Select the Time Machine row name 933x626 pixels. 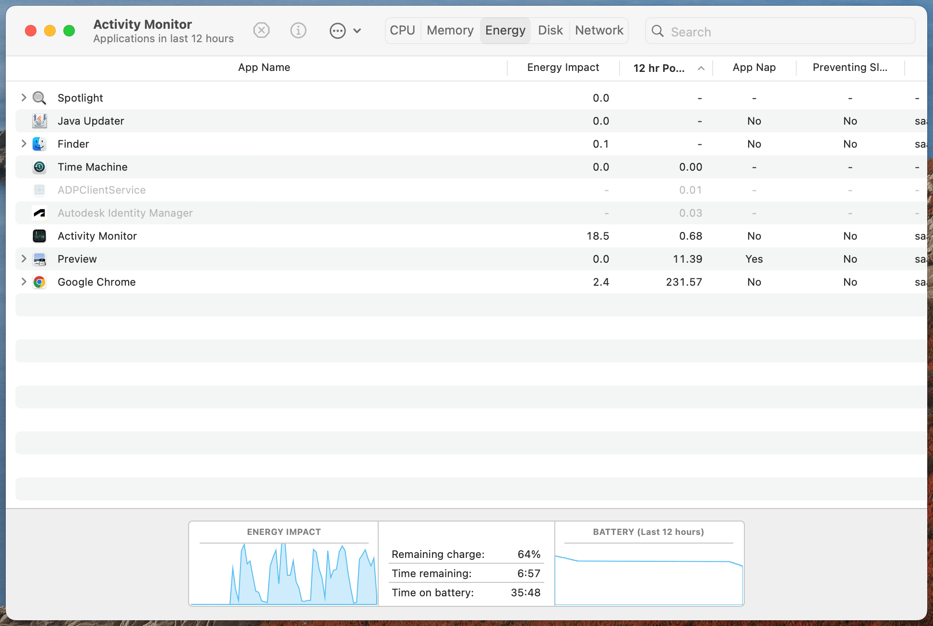coord(93,167)
